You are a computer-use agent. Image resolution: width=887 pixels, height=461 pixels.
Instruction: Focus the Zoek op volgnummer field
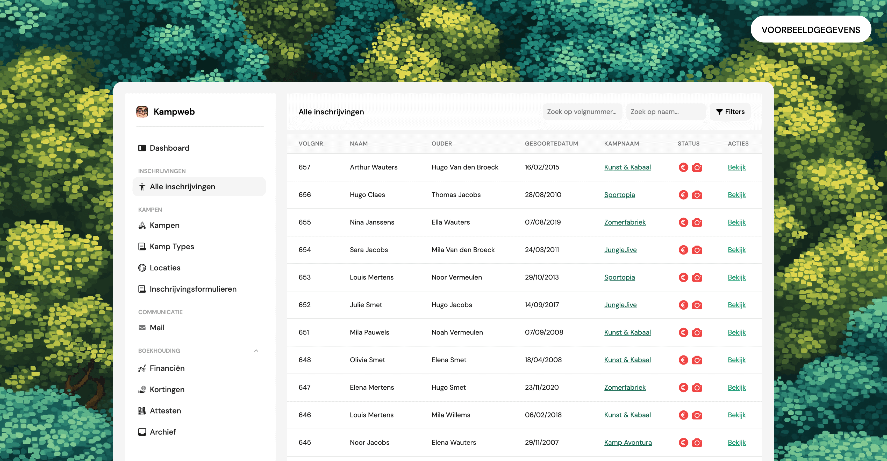click(582, 112)
